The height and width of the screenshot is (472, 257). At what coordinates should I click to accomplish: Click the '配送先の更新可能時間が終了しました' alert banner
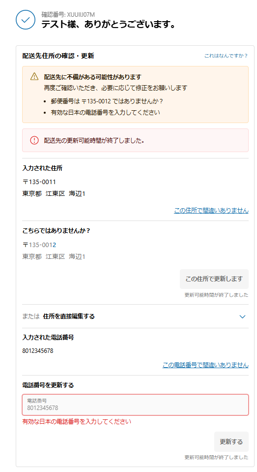pos(135,140)
